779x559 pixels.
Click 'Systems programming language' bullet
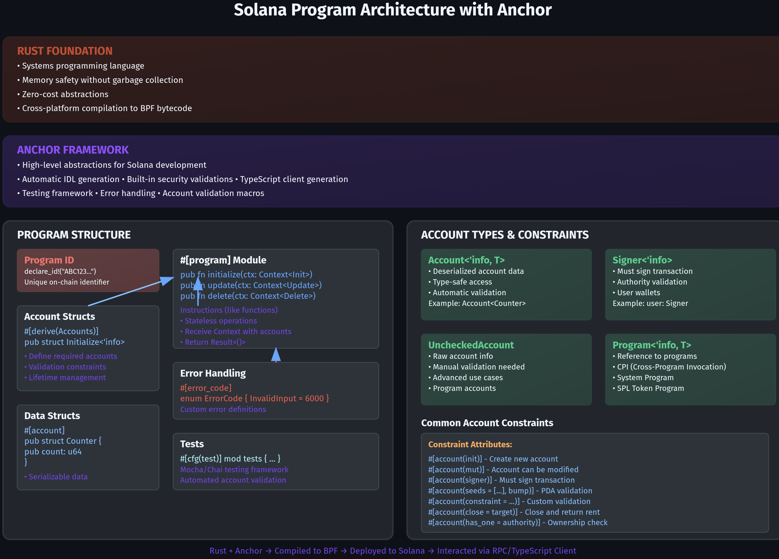pyautogui.click(x=81, y=66)
